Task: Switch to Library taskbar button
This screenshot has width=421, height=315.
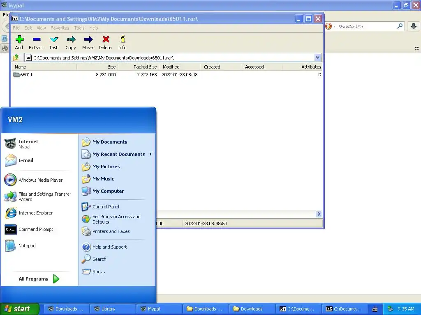Action: click(x=113, y=309)
